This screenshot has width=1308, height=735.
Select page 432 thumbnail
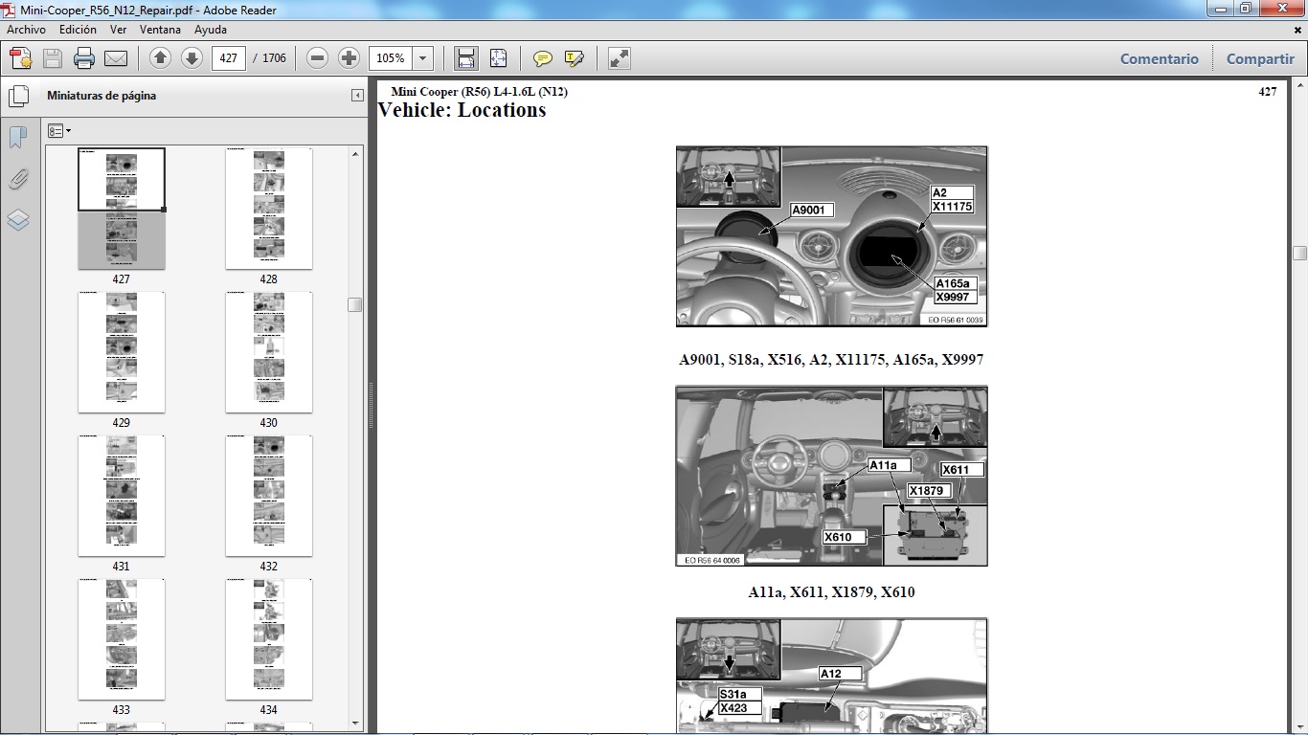pos(268,496)
